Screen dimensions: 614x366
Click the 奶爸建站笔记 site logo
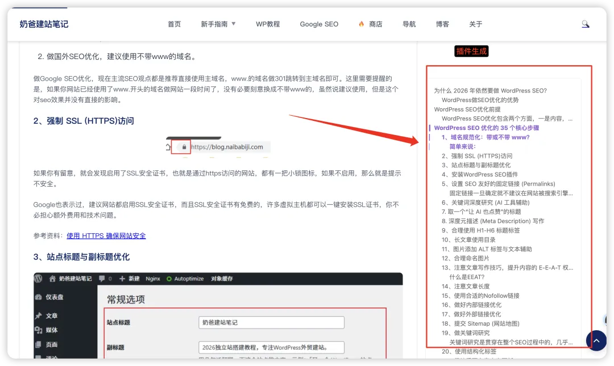[x=44, y=24]
